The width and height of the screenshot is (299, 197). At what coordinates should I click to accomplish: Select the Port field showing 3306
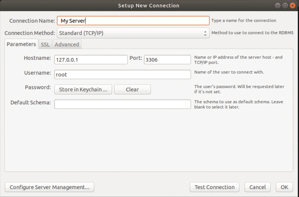[x=167, y=59]
